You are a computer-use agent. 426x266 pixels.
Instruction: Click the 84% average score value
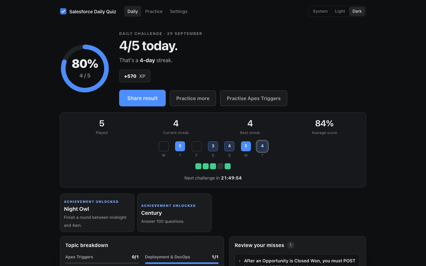(324, 123)
